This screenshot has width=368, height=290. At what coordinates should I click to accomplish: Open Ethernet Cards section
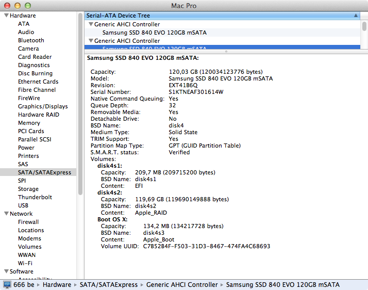tap(38, 82)
